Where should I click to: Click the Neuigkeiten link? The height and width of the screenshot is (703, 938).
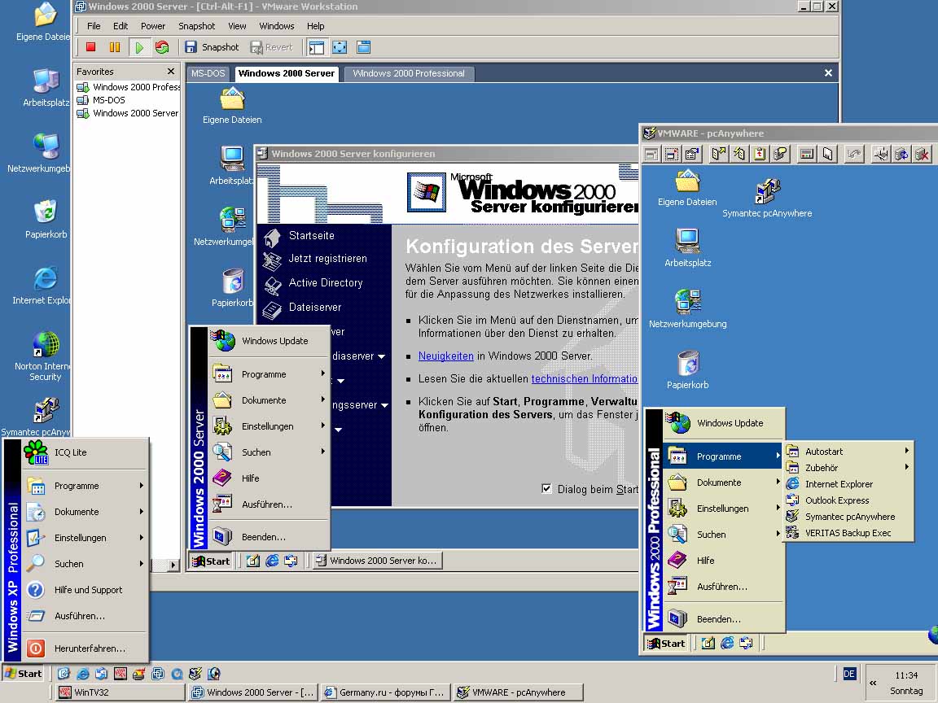(x=445, y=356)
